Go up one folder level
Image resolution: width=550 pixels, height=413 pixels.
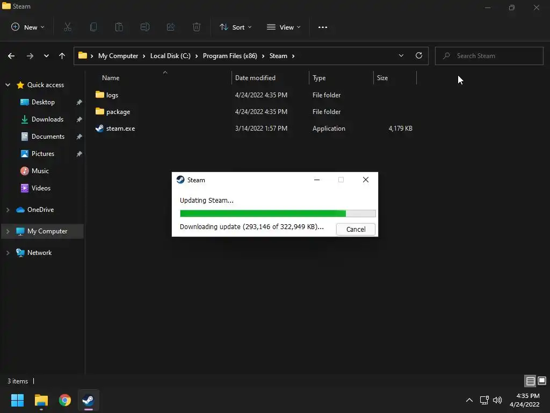(x=62, y=56)
